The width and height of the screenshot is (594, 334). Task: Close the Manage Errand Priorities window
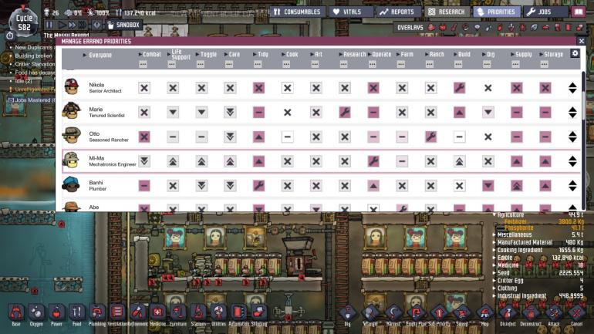pos(582,41)
